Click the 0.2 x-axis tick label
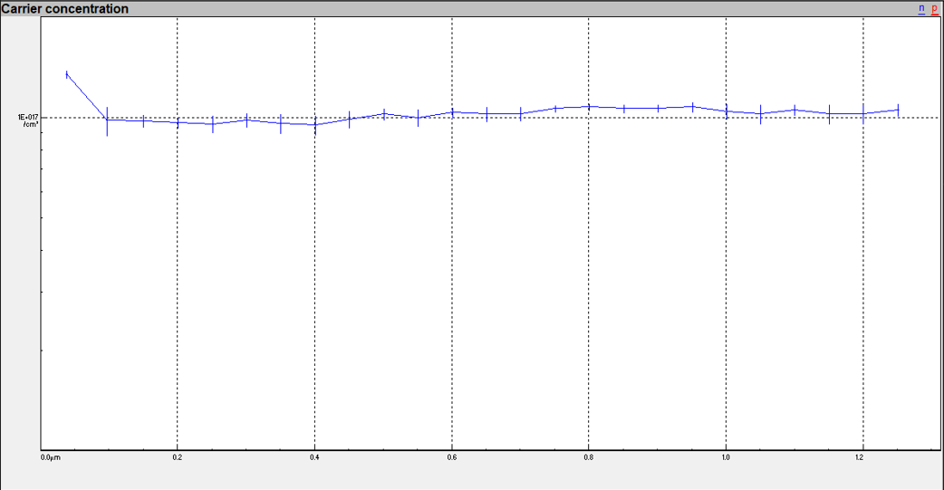The height and width of the screenshot is (490, 944). click(x=178, y=458)
